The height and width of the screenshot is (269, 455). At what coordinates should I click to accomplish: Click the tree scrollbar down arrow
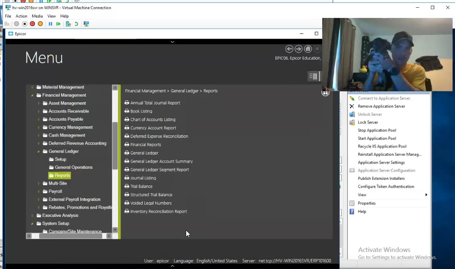point(115,230)
